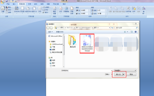The width and height of the screenshot is (154, 96).
Task: Click the Cancel (取消) button
Action: pyautogui.click(x=131, y=74)
